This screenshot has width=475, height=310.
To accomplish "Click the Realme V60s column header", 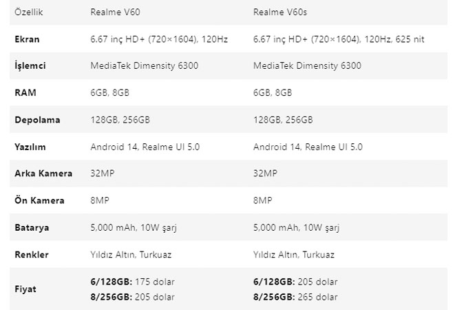I will click(x=278, y=12).
